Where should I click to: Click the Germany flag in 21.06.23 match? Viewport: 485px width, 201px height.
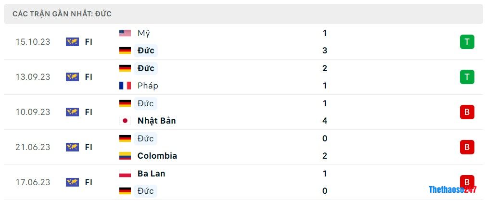click(x=125, y=138)
